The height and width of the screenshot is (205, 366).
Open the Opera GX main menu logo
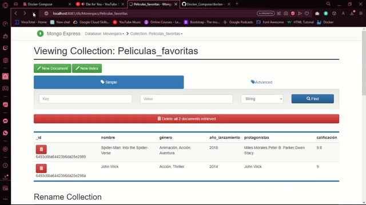coord(5,5)
